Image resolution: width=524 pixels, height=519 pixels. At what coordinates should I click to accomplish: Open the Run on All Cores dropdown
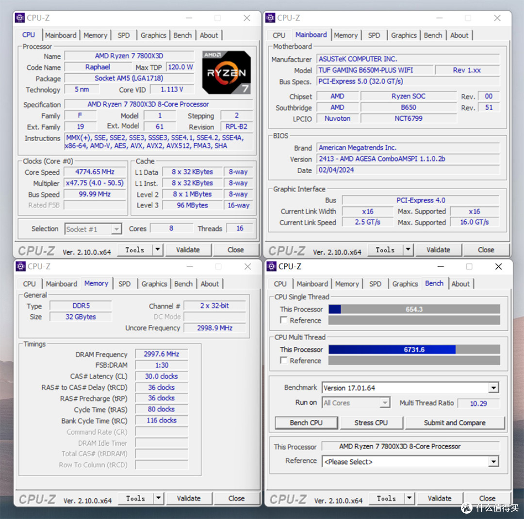click(x=385, y=403)
